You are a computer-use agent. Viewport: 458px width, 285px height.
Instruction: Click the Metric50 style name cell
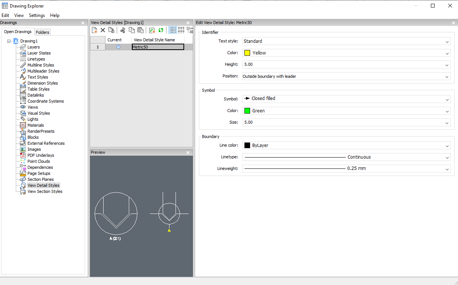coord(158,47)
